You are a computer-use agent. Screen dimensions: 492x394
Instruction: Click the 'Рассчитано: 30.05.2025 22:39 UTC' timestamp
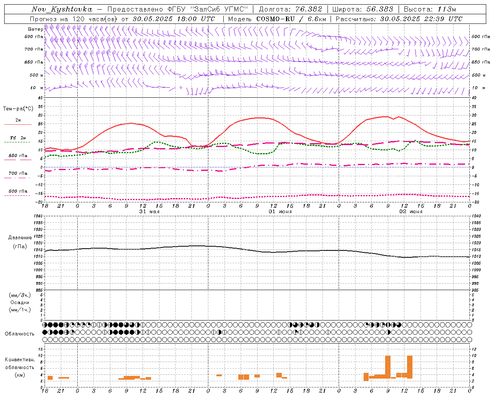click(x=399, y=19)
